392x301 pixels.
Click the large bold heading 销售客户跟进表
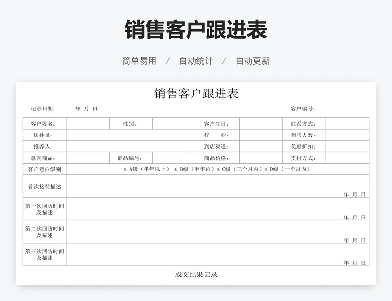click(x=196, y=30)
